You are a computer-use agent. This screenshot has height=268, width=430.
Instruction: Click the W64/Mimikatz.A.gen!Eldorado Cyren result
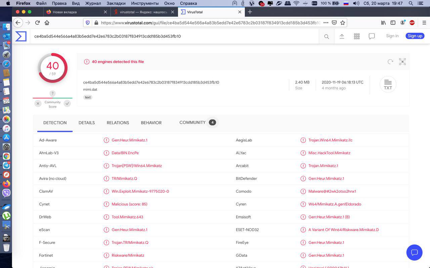pyautogui.click(x=335, y=204)
